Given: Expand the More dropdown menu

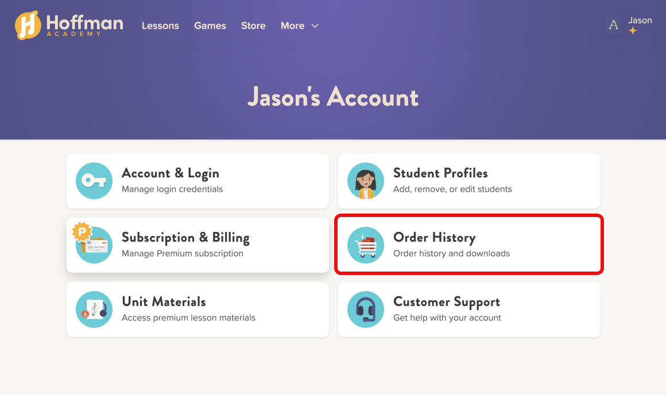Looking at the screenshot, I should click(300, 25).
